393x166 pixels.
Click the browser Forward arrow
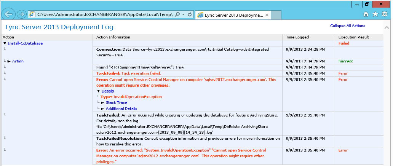pos(22,14)
